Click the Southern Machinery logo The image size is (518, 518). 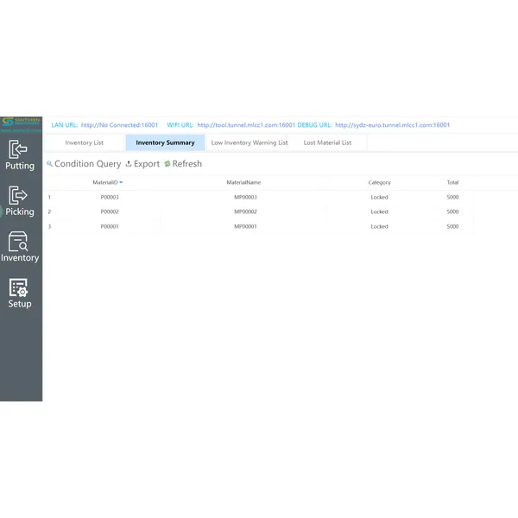click(21, 124)
